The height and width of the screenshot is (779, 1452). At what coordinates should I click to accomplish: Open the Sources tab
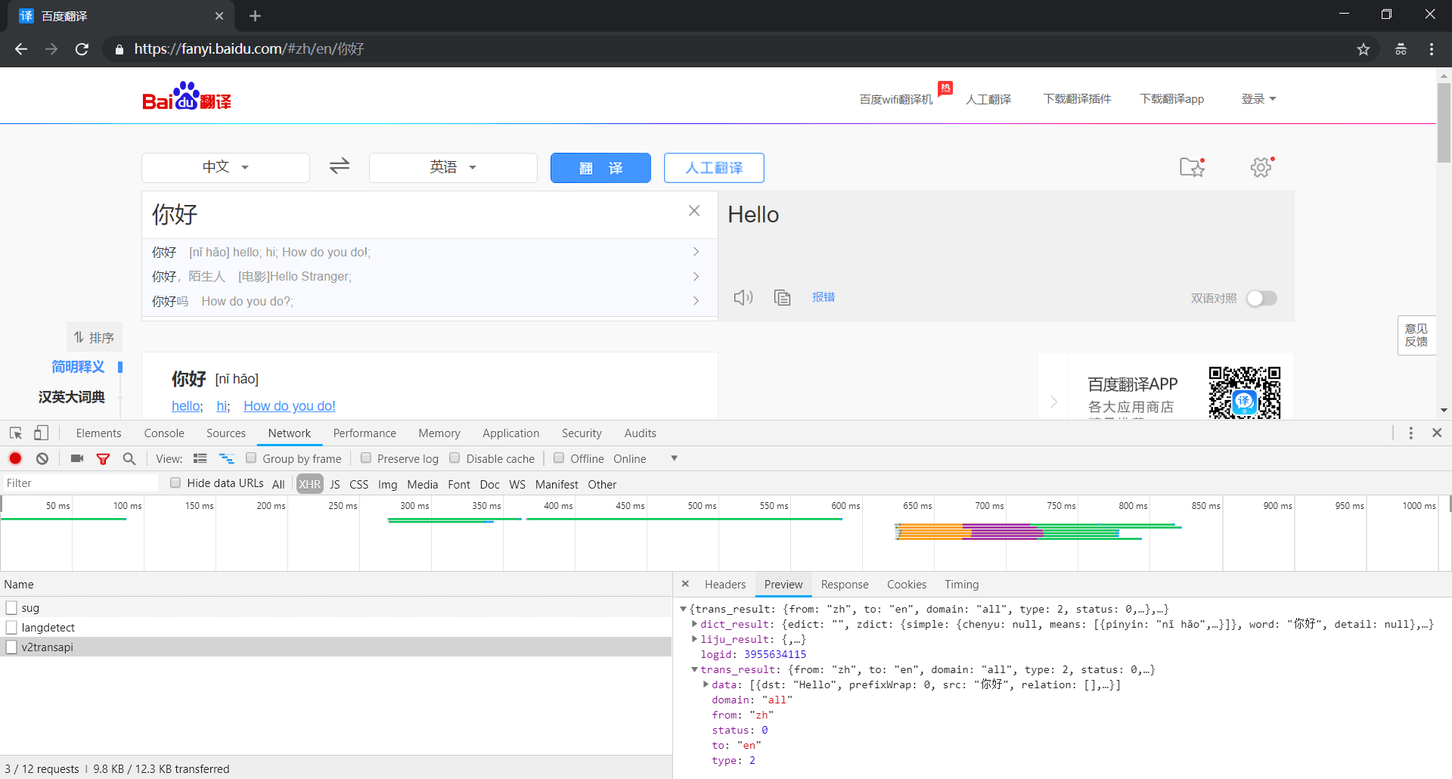226,433
